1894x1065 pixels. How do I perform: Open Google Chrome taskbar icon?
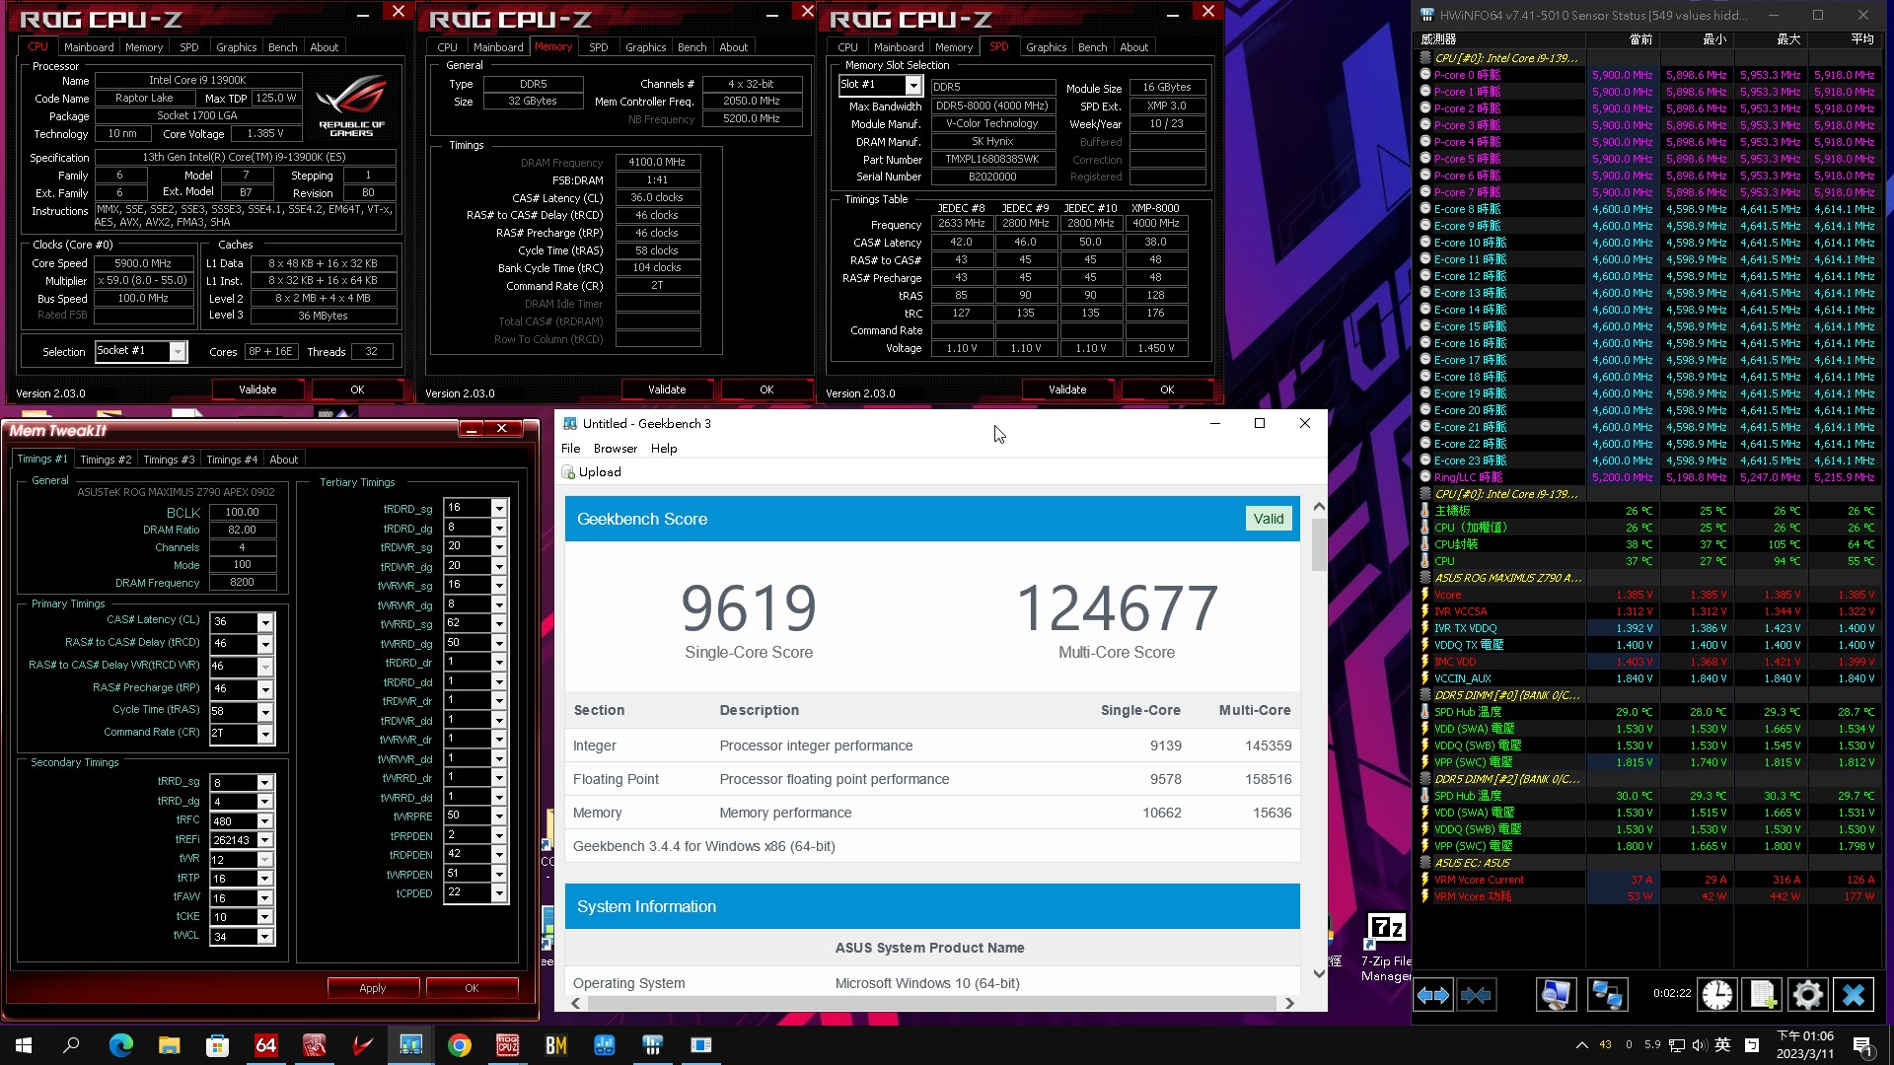(x=459, y=1045)
